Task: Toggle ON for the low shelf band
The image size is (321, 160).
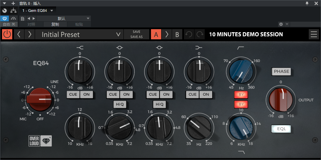Action: (206, 95)
